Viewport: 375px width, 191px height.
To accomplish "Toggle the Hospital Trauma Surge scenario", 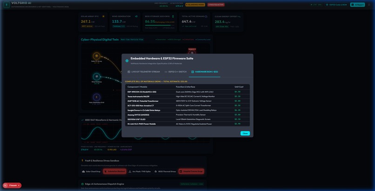I will tap(191, 171).
